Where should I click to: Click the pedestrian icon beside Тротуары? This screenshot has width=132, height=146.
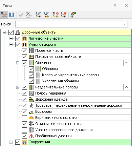[31, 105]
